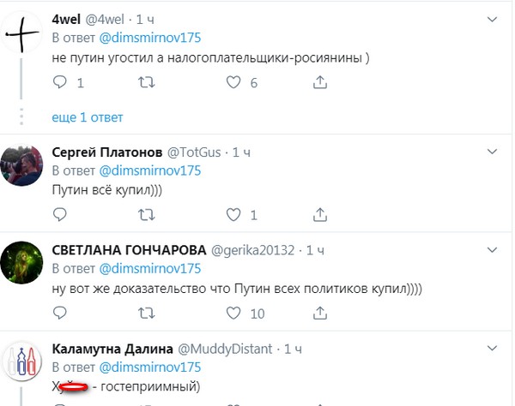Reply to 4wel's tweet

(x=60, y=83)
